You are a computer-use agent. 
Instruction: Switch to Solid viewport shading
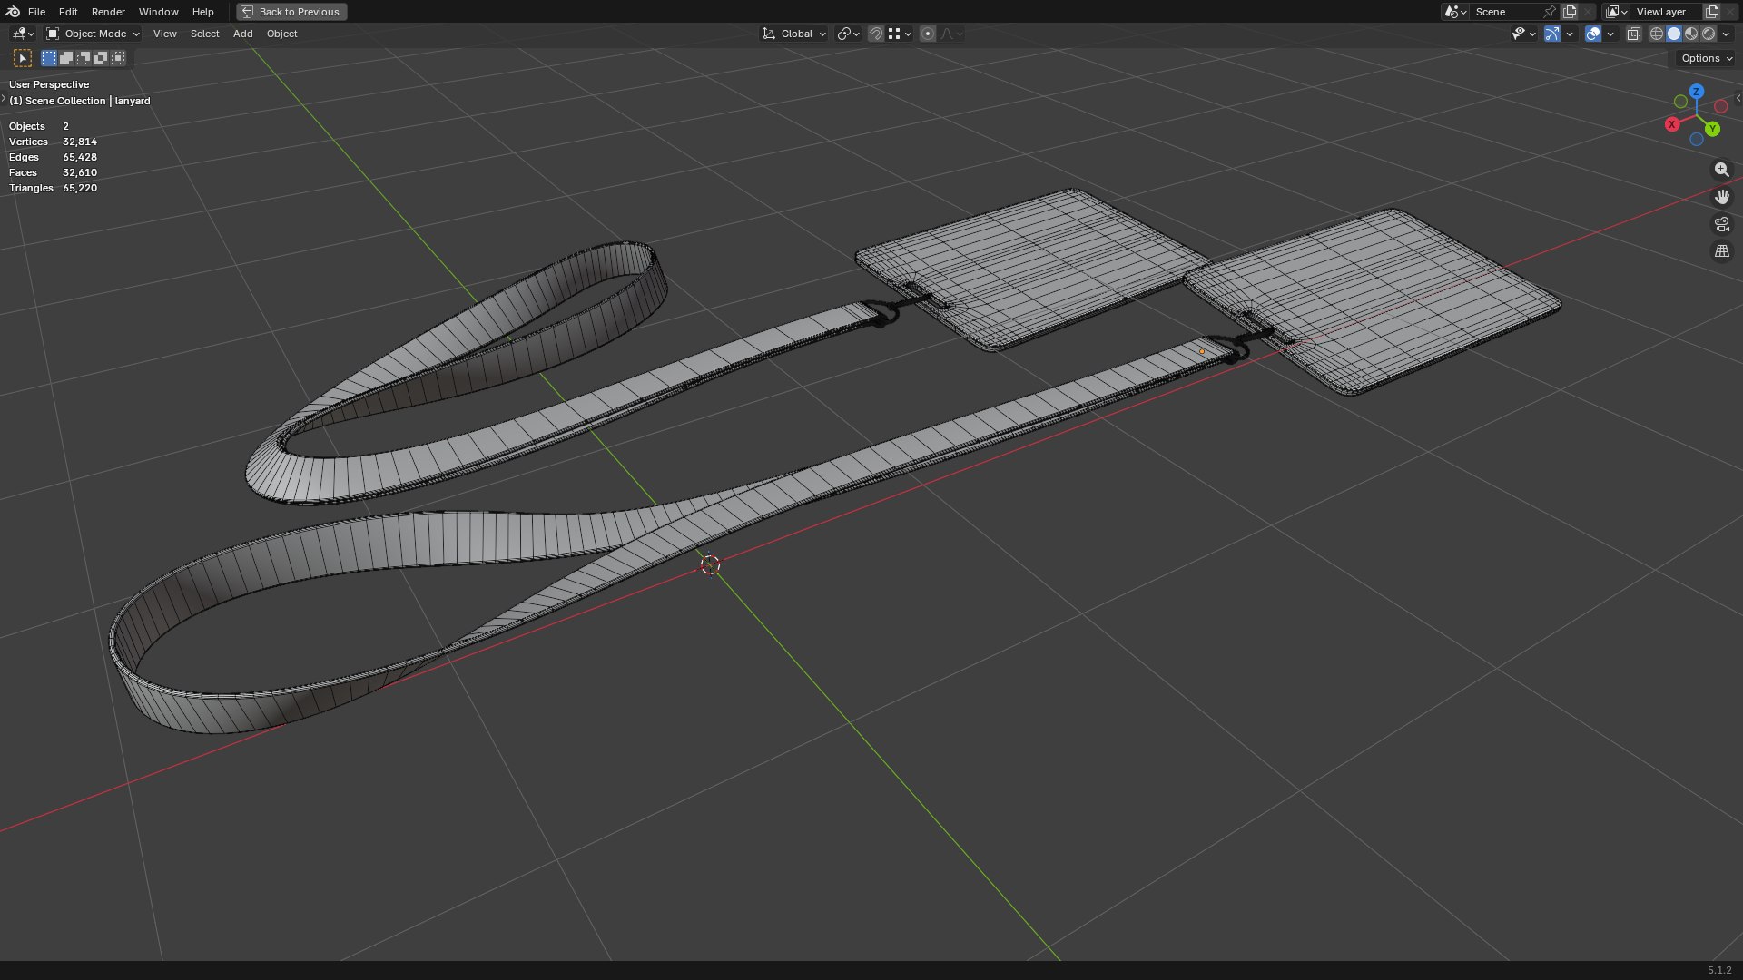point(1674,34)
